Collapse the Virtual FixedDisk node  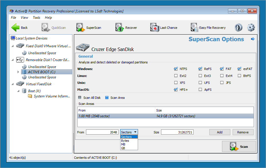click(x=13, y=84)
